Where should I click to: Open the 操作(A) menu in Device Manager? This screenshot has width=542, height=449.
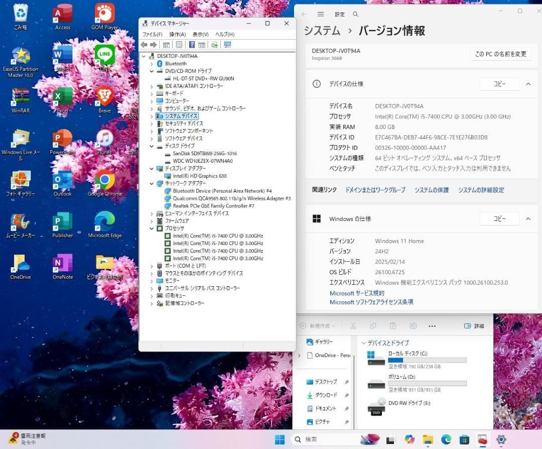pos(177,34)
